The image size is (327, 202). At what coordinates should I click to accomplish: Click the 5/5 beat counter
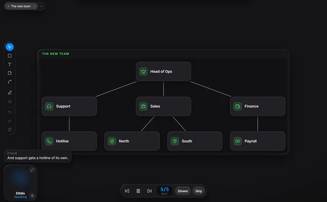(x=164, y=191)
